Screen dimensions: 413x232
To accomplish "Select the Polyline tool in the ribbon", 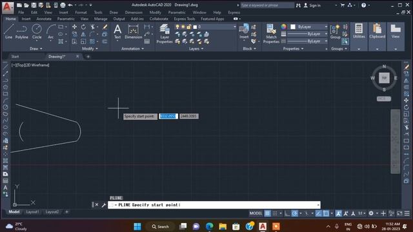I will [x=21, y=32].
